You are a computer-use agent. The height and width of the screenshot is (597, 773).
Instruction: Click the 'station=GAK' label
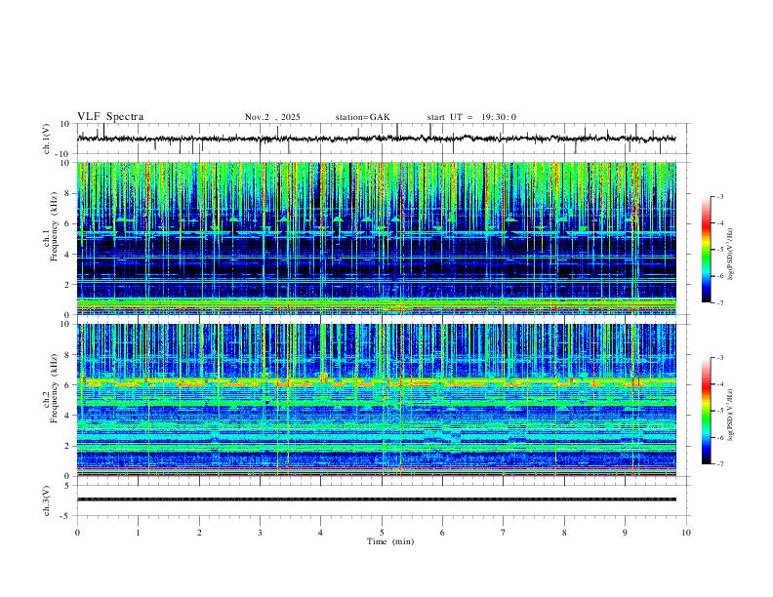click(362, 117)
